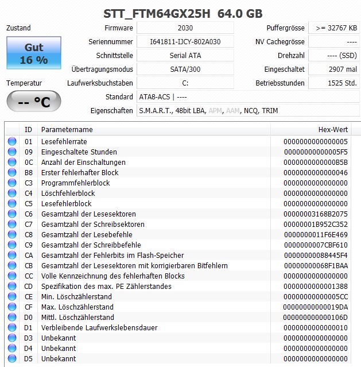
Task: Click the status orb for Gesamtzahl der Schreibbefehle
Action: click(12, 245)
